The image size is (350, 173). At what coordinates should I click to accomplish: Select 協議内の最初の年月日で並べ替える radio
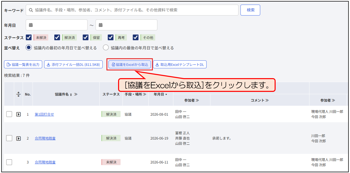point(29,48)
